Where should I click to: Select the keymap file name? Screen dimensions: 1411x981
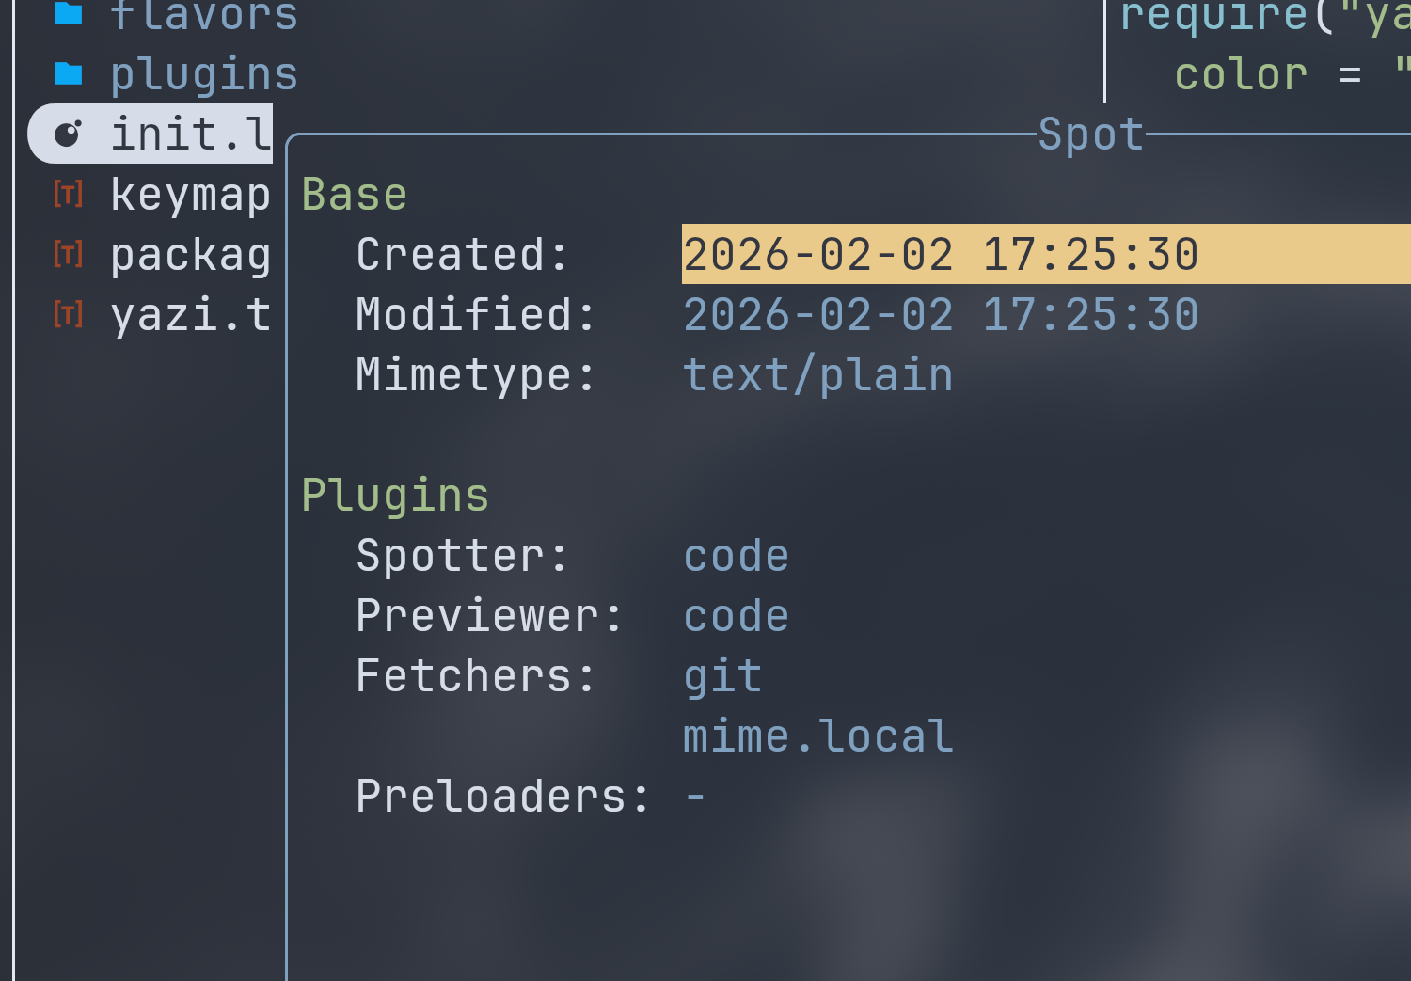[190, 195]
